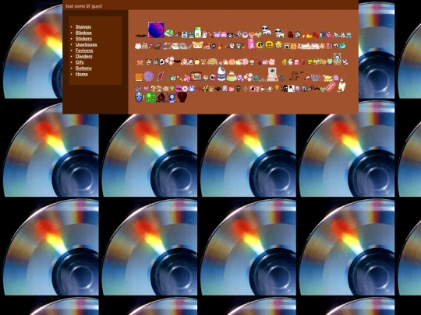Click the pink bandage favicon
This screenshot has width=421, height=315.
(331, 87)
